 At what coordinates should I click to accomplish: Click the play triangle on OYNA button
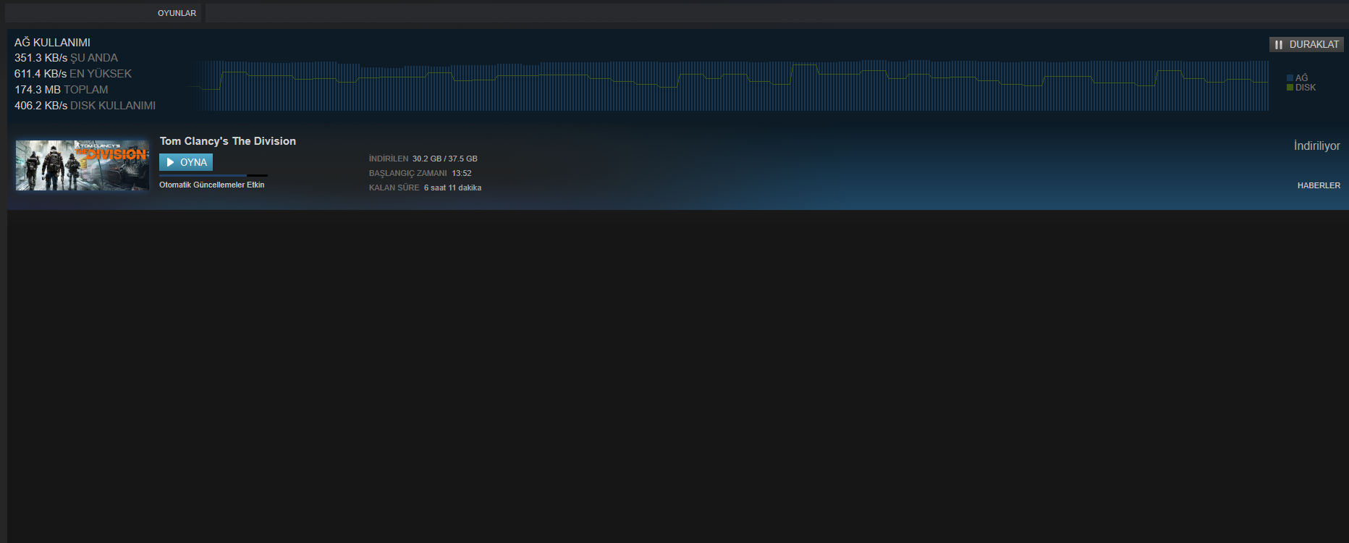(171, 162)
